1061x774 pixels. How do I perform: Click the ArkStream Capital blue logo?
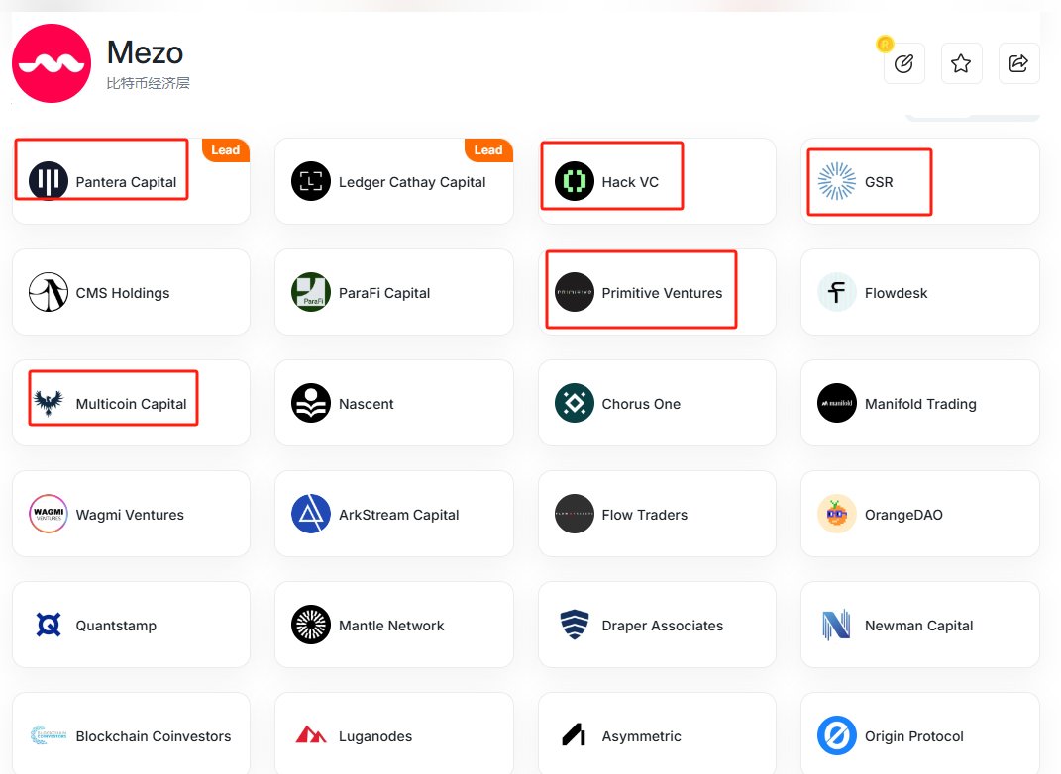coord(311,514)
